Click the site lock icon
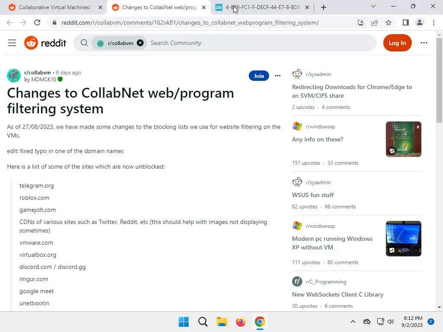 tap(55, 22)
